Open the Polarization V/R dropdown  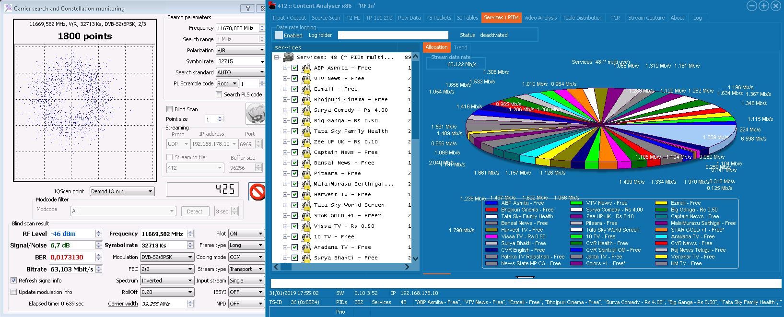point(240,50)
